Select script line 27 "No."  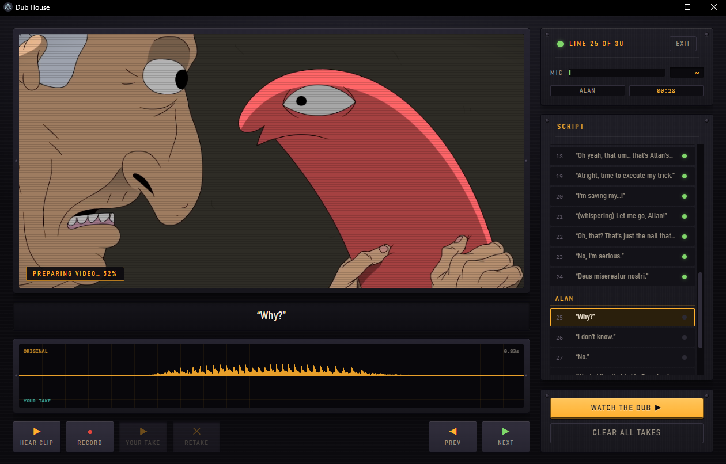point(622,357)
